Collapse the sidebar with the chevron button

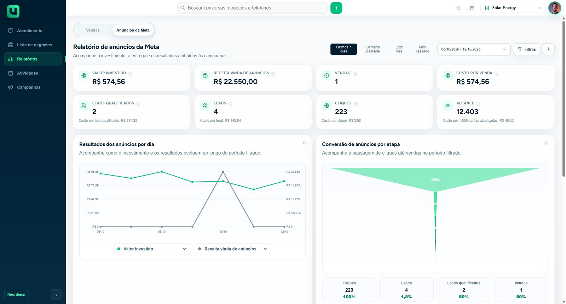56,294
